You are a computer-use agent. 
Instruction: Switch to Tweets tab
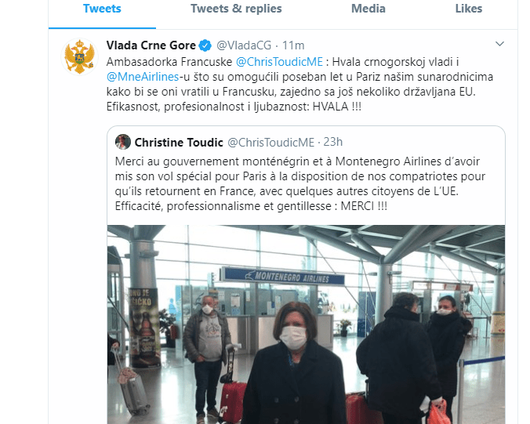pyautogui.click(x=102, y=9)
